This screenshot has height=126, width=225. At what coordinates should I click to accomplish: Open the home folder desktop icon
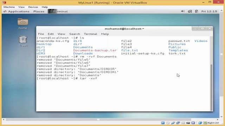[23, 23]
